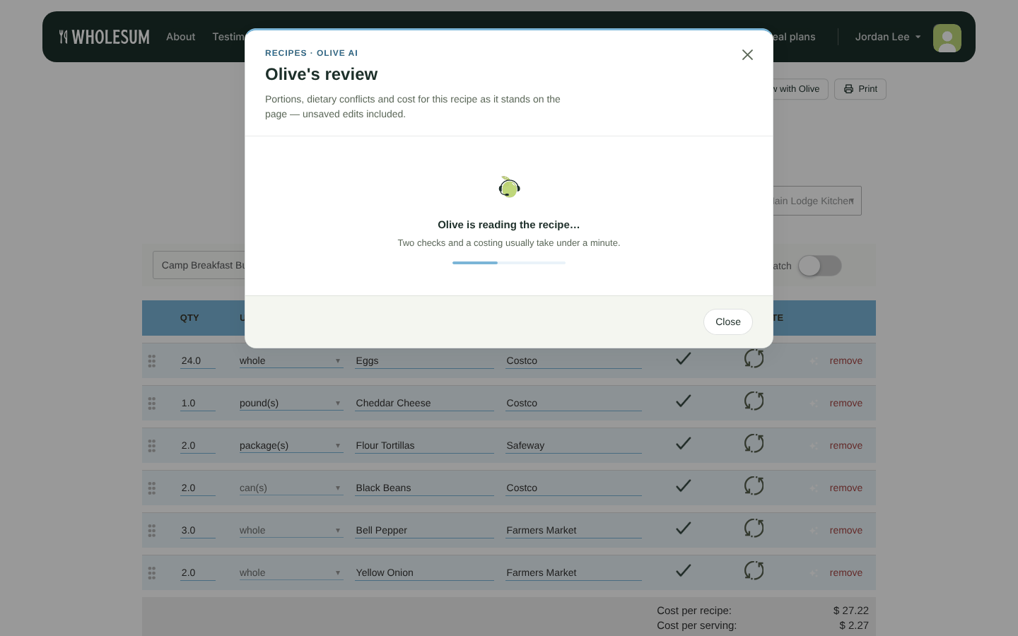
Task: Open the 'pound(s)' unit dropdown for Cheddar Cheese
Action: (291, 404)
